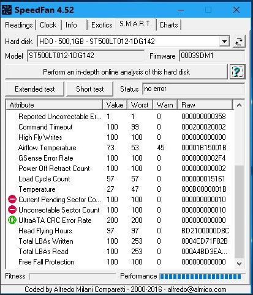Click the alfredo@almico.com footer text
Viewport: 253px width, 295px height.
pos(197,290)
